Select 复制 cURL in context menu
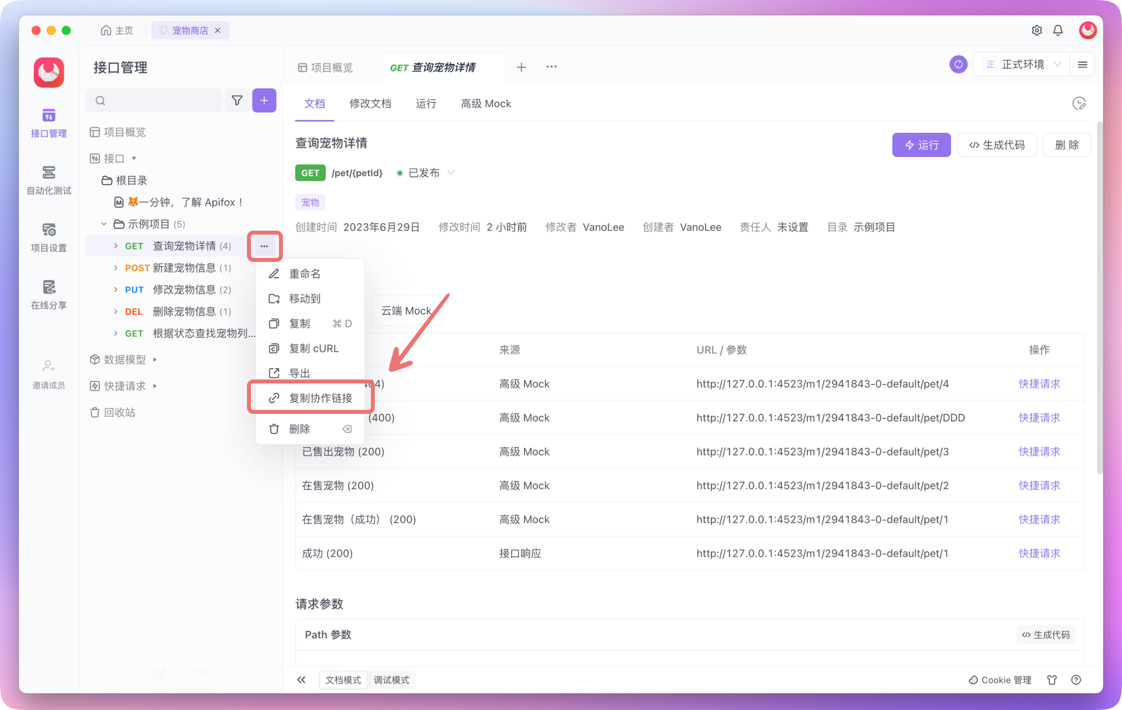 coord(310,349)
